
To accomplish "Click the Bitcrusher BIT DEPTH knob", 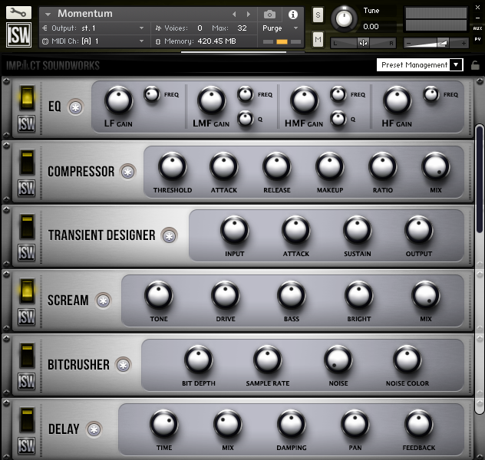I will click(x=198, y=360).
